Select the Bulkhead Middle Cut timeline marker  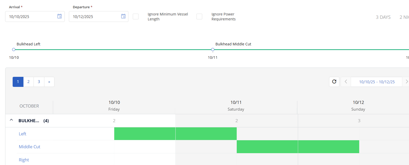tap(213, 49)
